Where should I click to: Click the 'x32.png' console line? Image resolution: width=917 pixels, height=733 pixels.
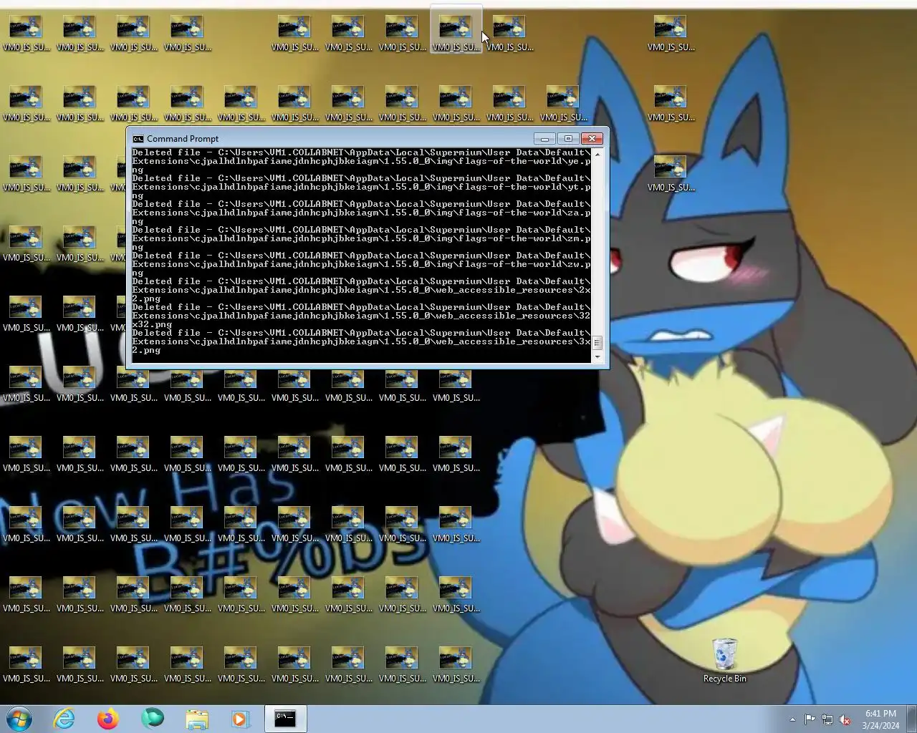point(152,324)
